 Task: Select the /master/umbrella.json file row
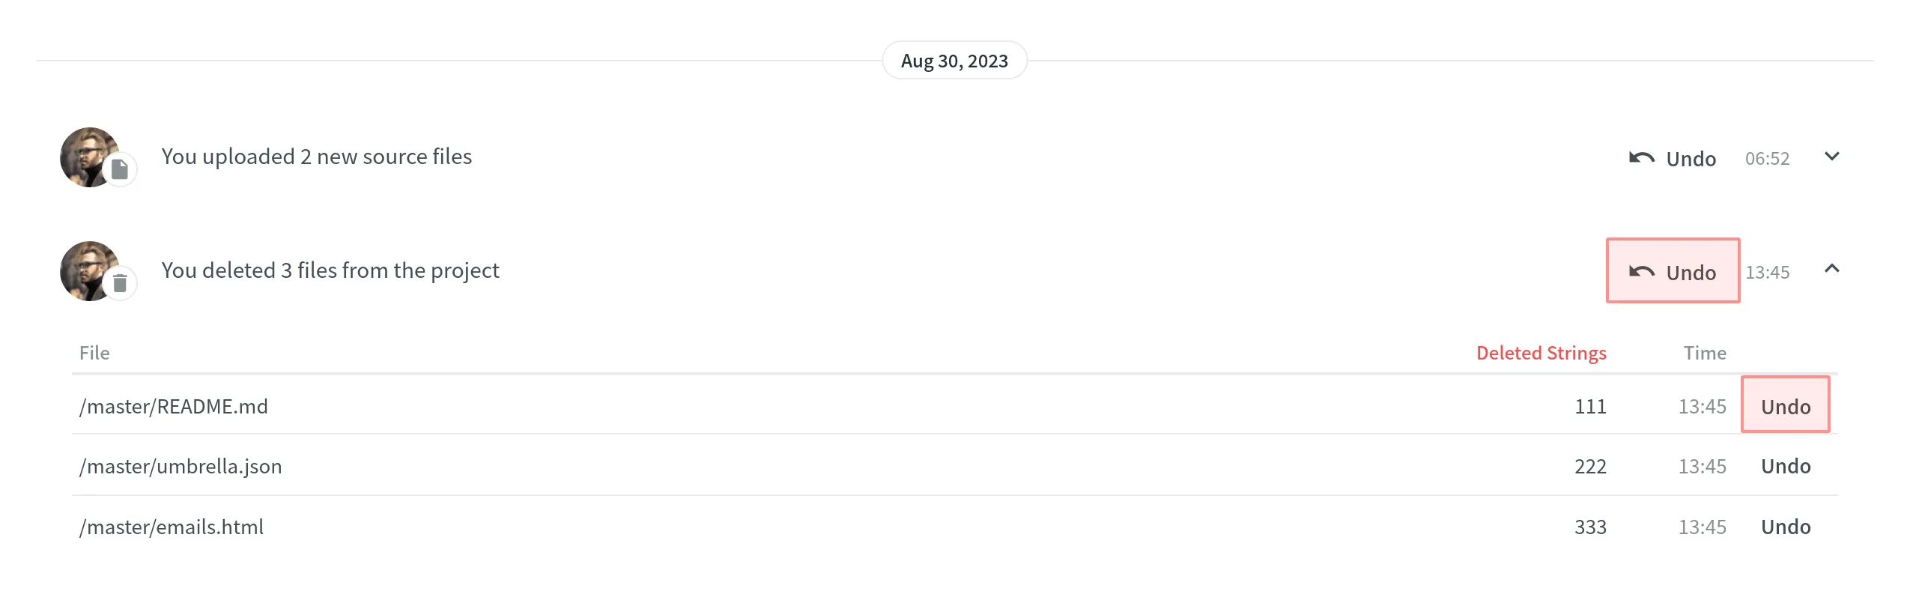(x=181, y=466)
